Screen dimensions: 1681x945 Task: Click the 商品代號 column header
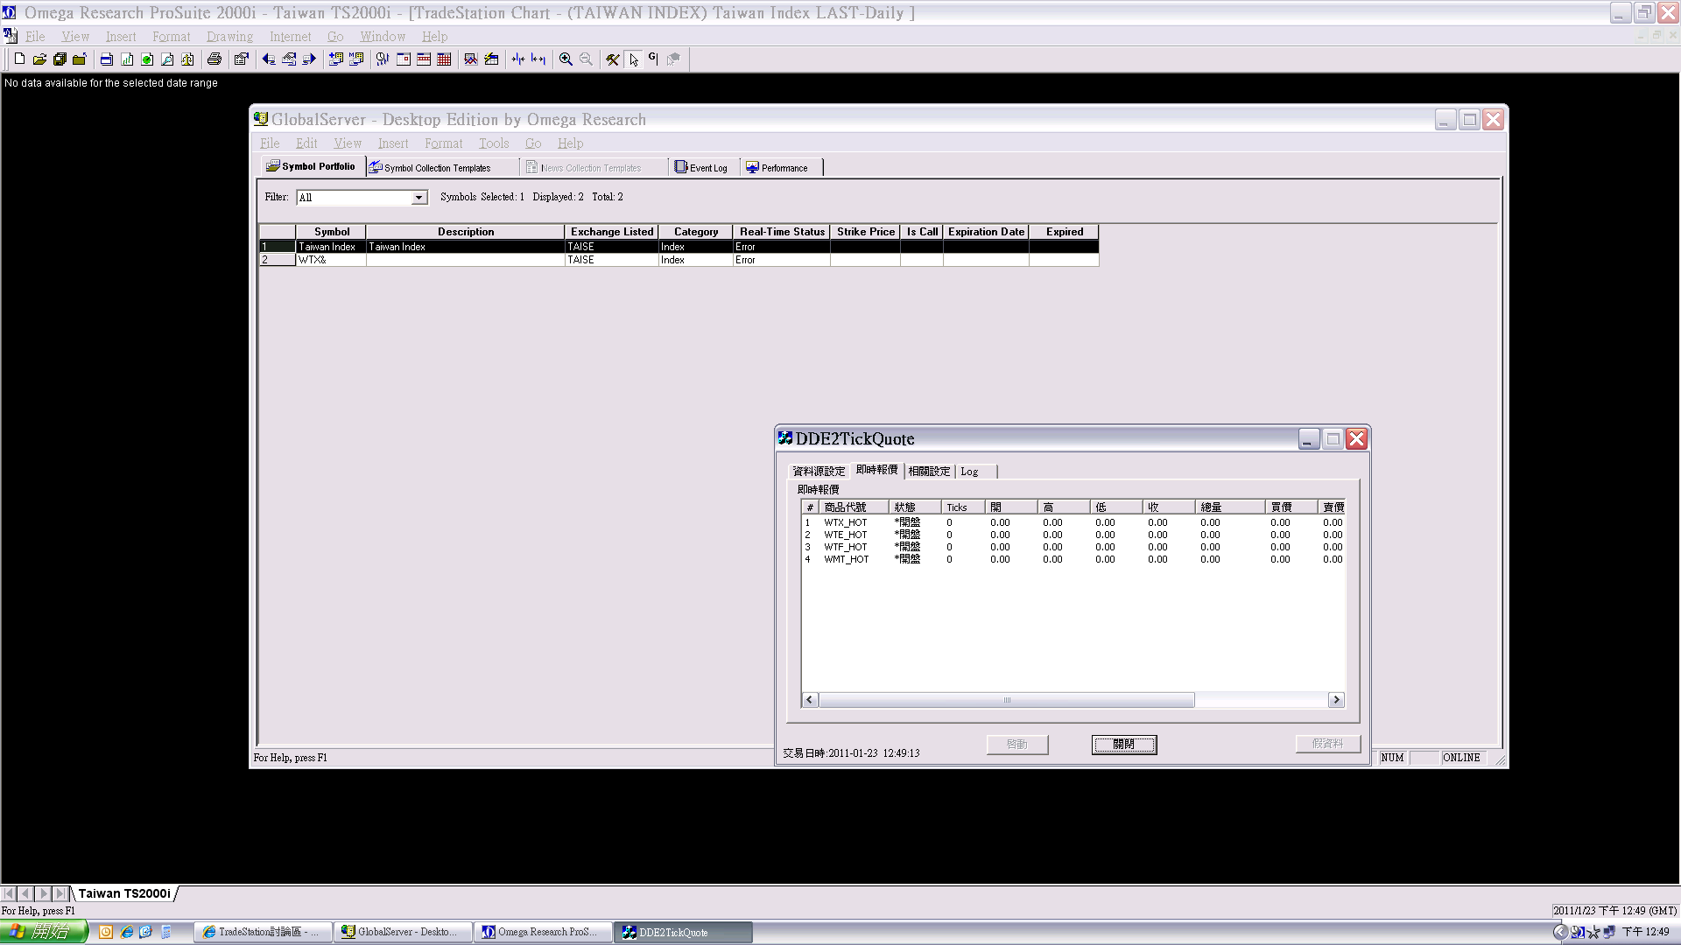854,507
